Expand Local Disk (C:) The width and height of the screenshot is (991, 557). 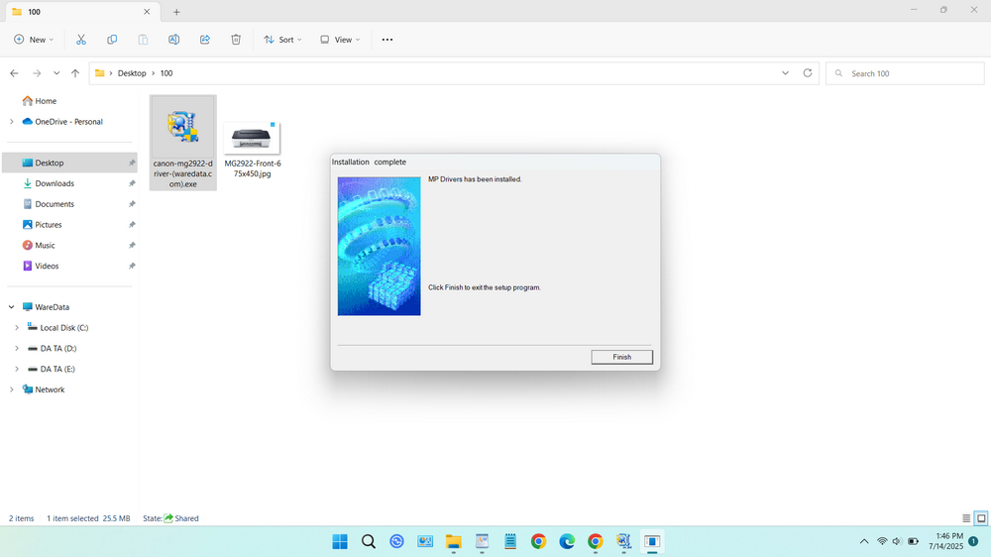[17, 328]
